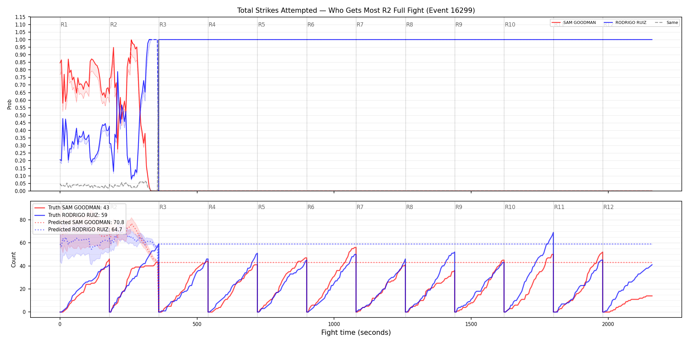The width and height of the screenshot is (689, 344).
Task: Click the R9 round marker in the count chart
Action: click(x=459, y=207)
